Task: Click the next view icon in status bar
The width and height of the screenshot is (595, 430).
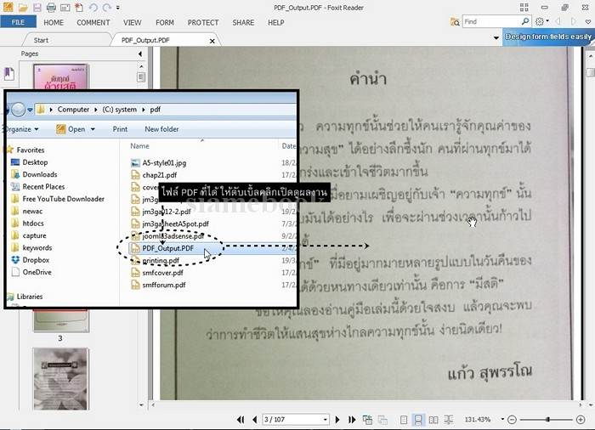Action: point(382,419)
